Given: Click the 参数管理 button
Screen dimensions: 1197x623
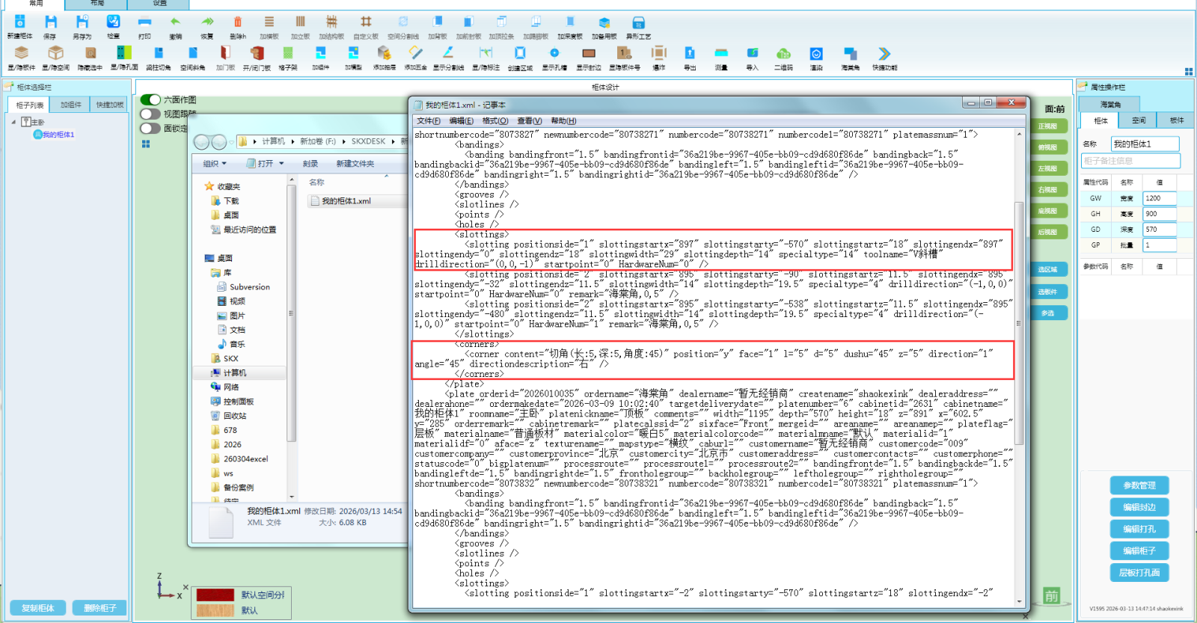Looking at the screenshot, I should [1139, 485].
